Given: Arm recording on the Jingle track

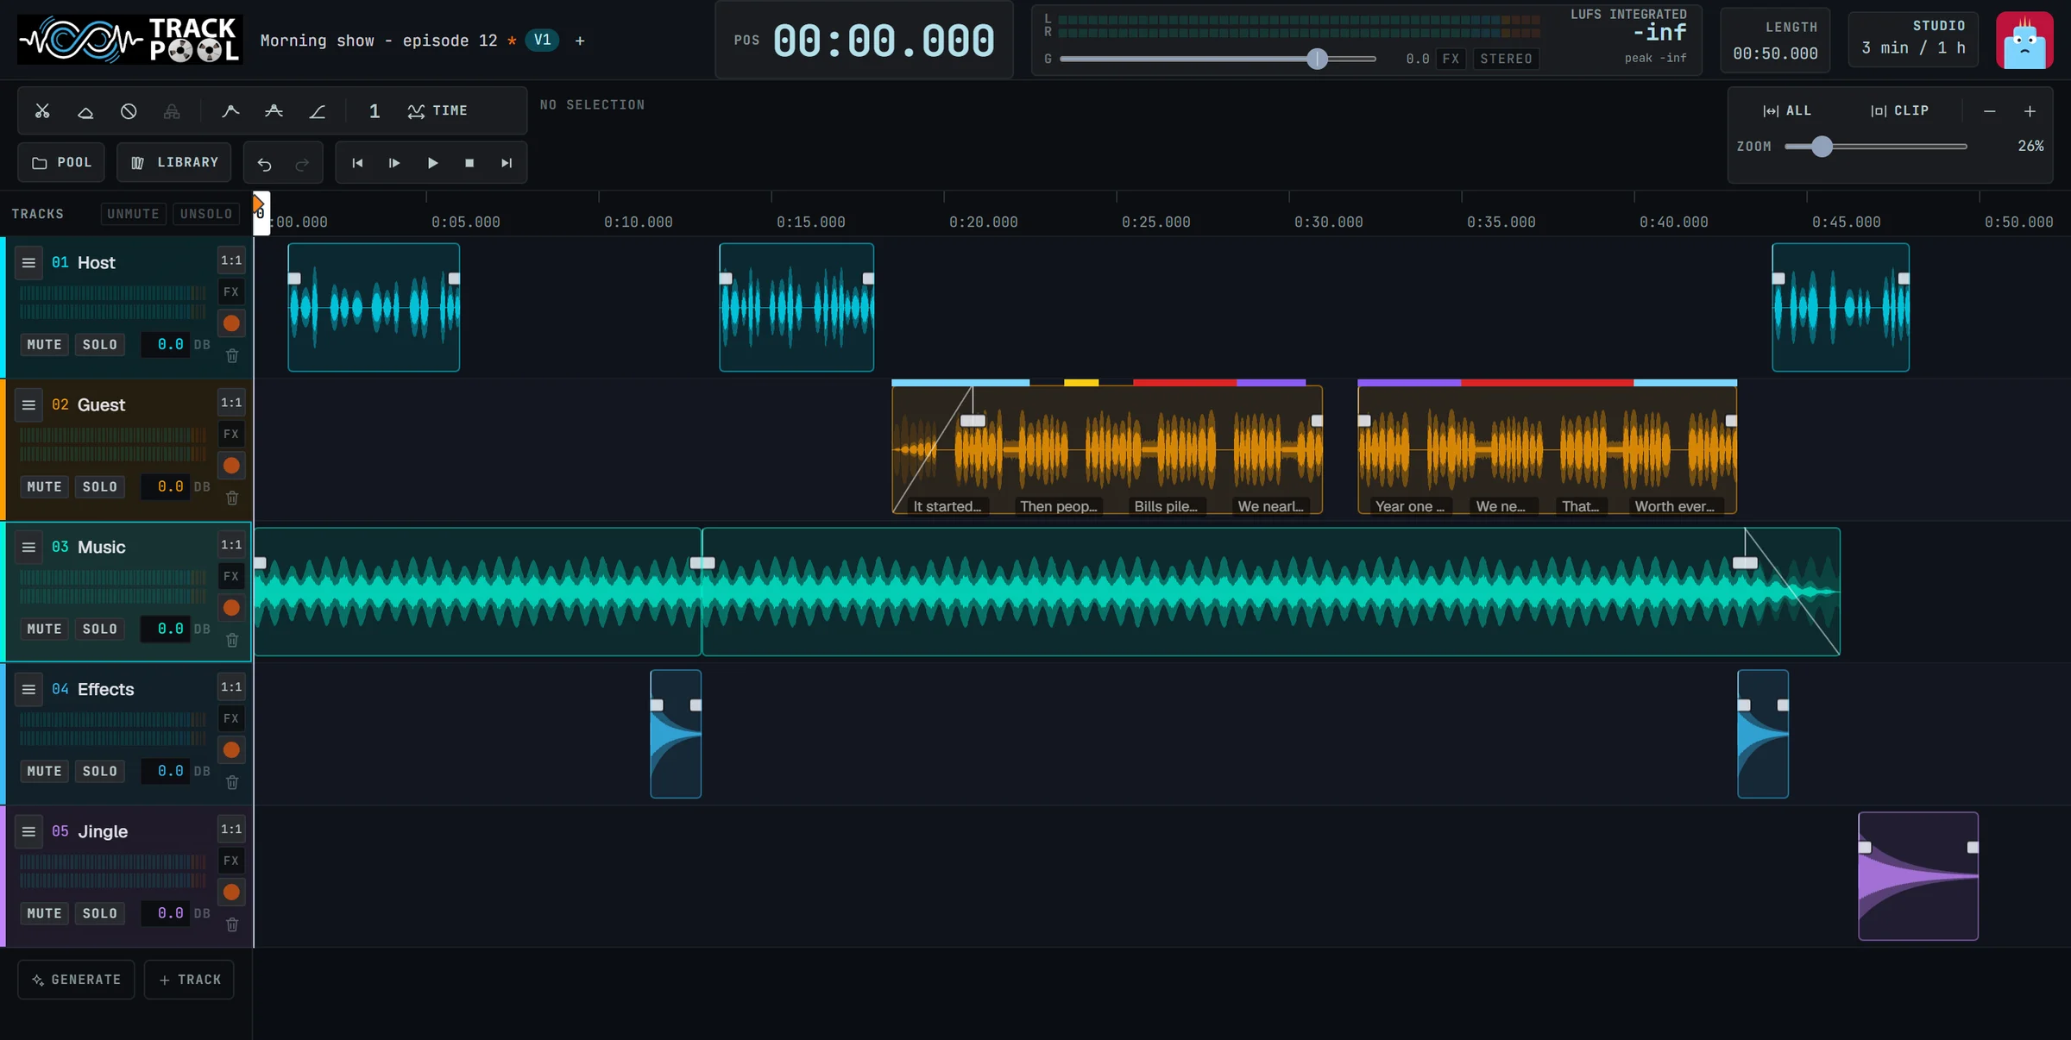Looking at the screenshot, I should point(231,893).
